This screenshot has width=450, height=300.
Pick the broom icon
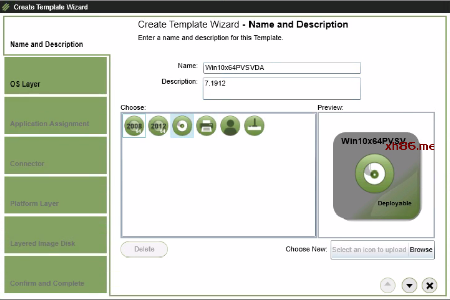click(255, 126)
